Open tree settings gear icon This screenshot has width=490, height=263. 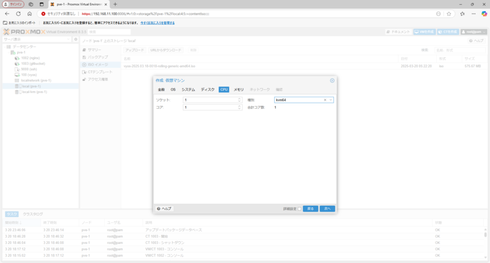tap(75, 39)
